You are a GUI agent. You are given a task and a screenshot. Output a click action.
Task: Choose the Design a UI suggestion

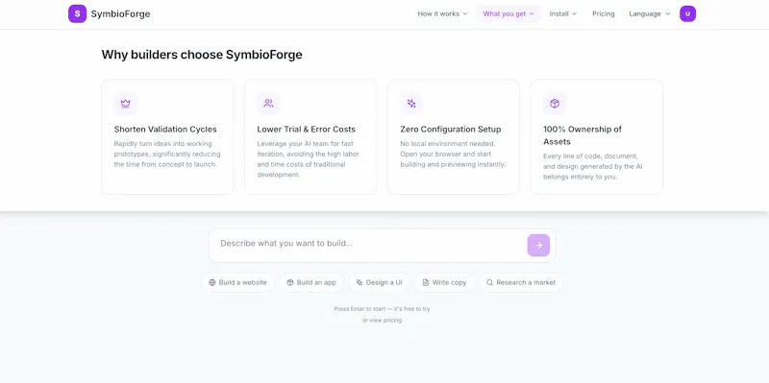379,282
